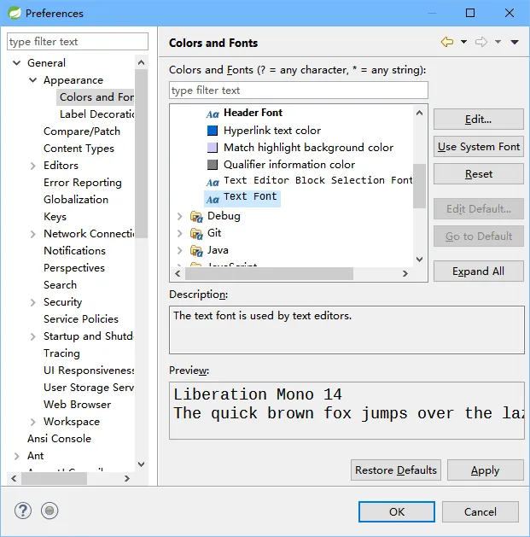Collapse the Appearance tree node
530x537 pixels.
click(33, 80)
